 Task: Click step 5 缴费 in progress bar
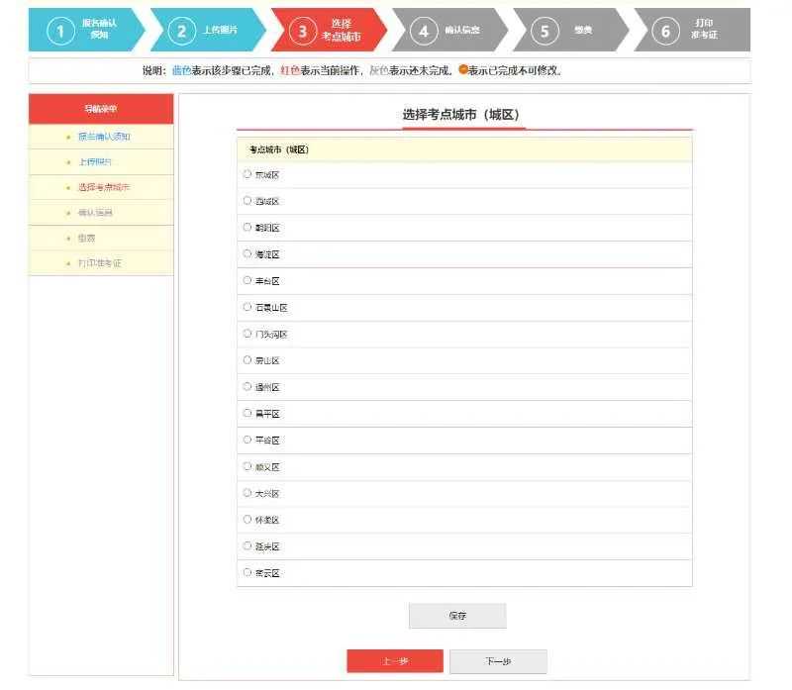(569, 31)
